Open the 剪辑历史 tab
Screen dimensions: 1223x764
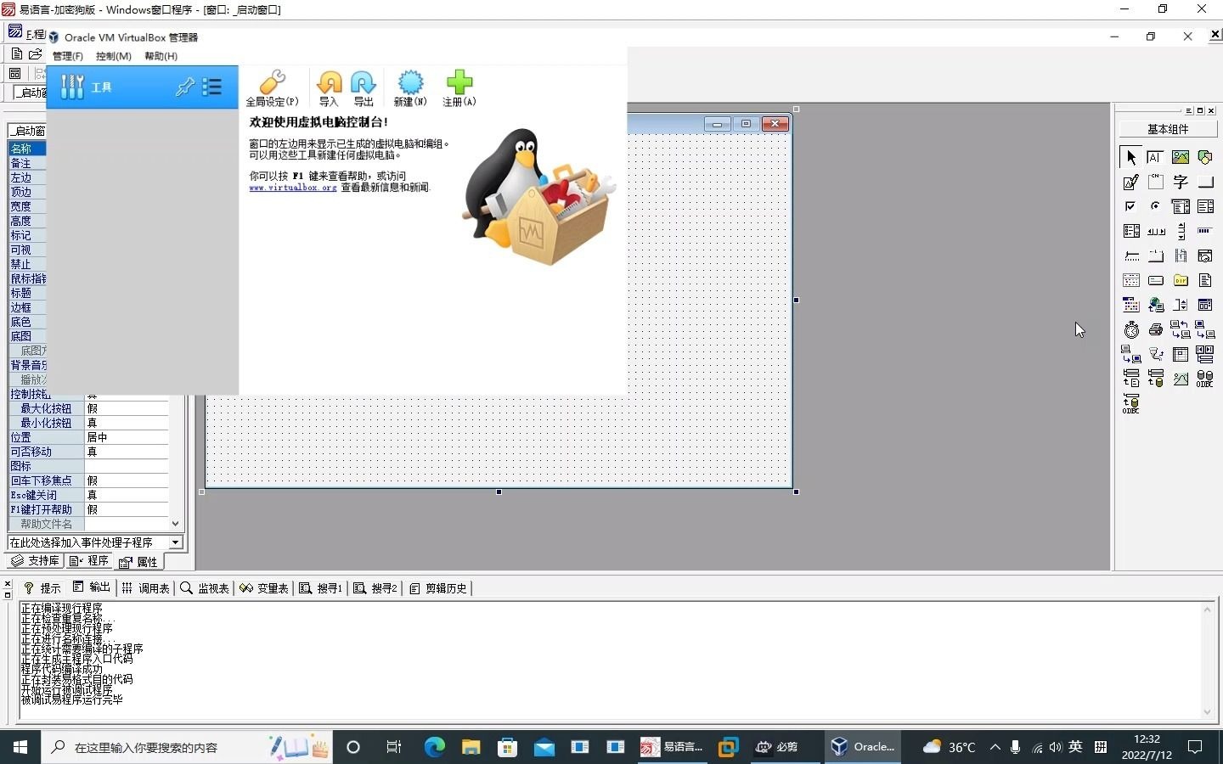pyautogui.click(x=438, y=588)
